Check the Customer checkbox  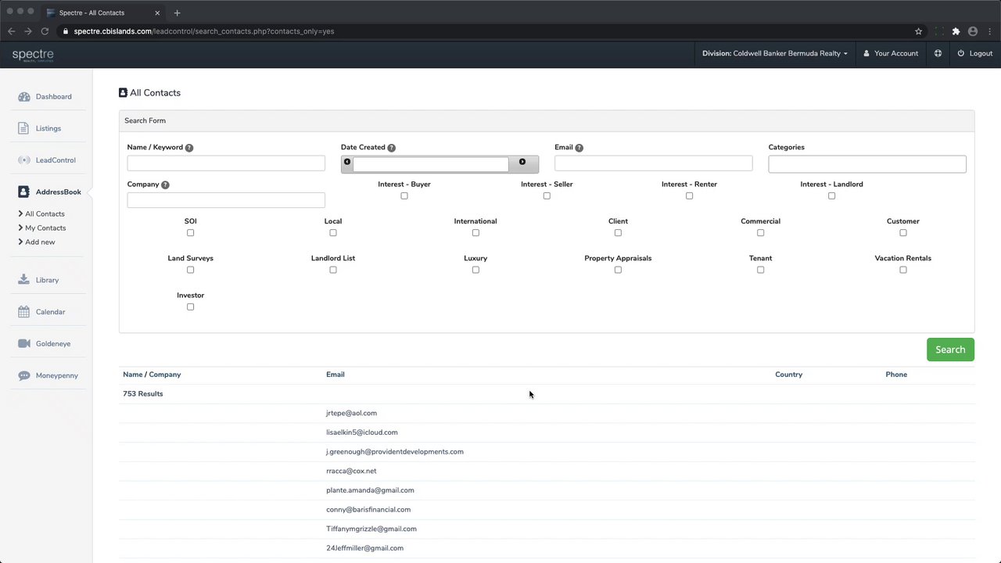click(903, 232)
